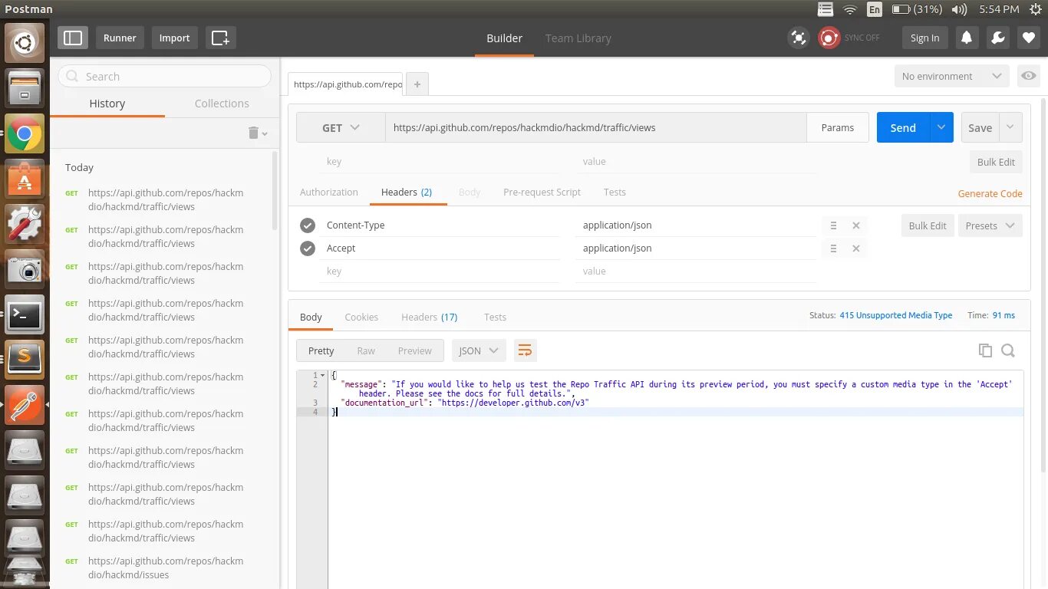Click the search magnifier in sidebar

(x=73, y=76)
